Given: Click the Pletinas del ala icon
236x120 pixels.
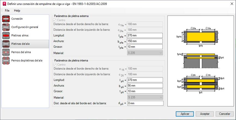Looking at the screenshot, I should point(6,44).
